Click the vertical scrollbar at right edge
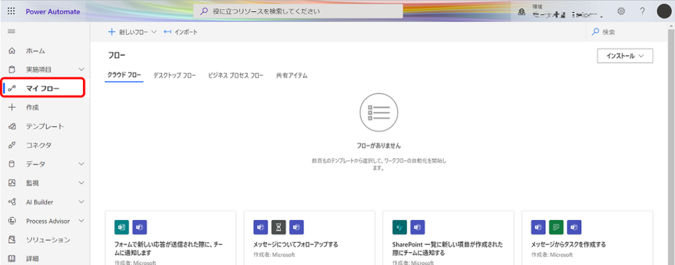 [x=670, y=143]
